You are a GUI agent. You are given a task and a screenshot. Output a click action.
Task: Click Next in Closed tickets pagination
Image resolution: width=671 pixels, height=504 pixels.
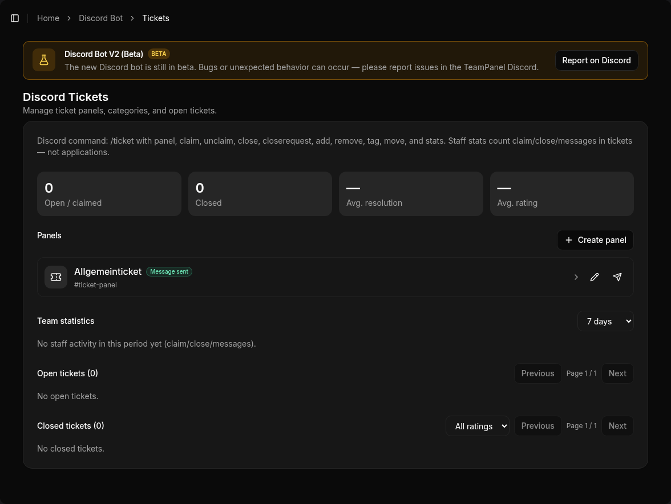(617, 426)
